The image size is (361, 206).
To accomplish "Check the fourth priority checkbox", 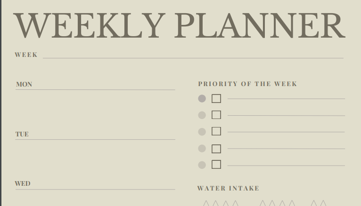I will click(216, 149).
